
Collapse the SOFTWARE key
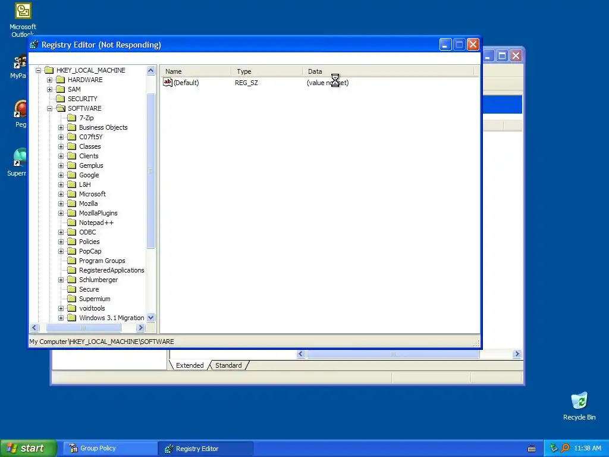[50, 108]
